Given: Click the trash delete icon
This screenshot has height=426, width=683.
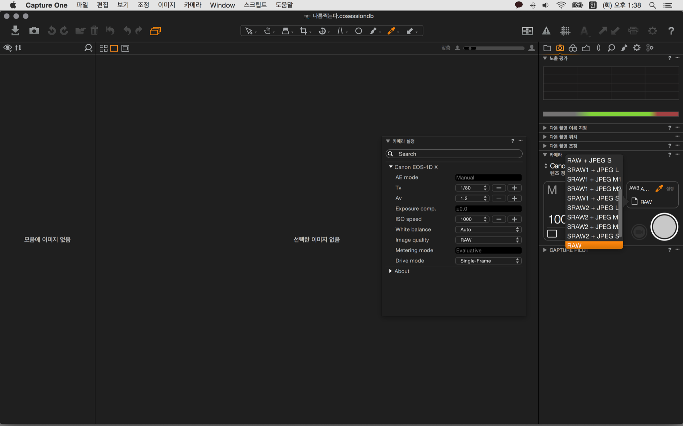Looking at the screenshot, I should point(94,31).
